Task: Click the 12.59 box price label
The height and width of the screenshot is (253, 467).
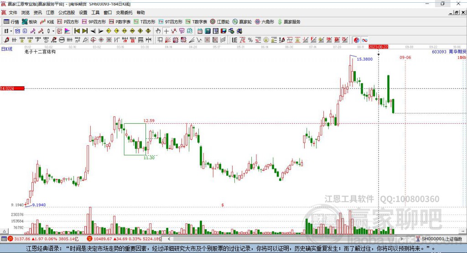Action: (149, 121)
